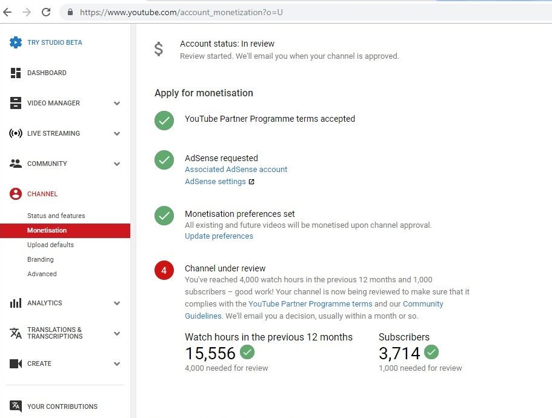This screenshot has width=552, height=418.
Task: Open Your Contributions menu item
Action: coord(62,406)
